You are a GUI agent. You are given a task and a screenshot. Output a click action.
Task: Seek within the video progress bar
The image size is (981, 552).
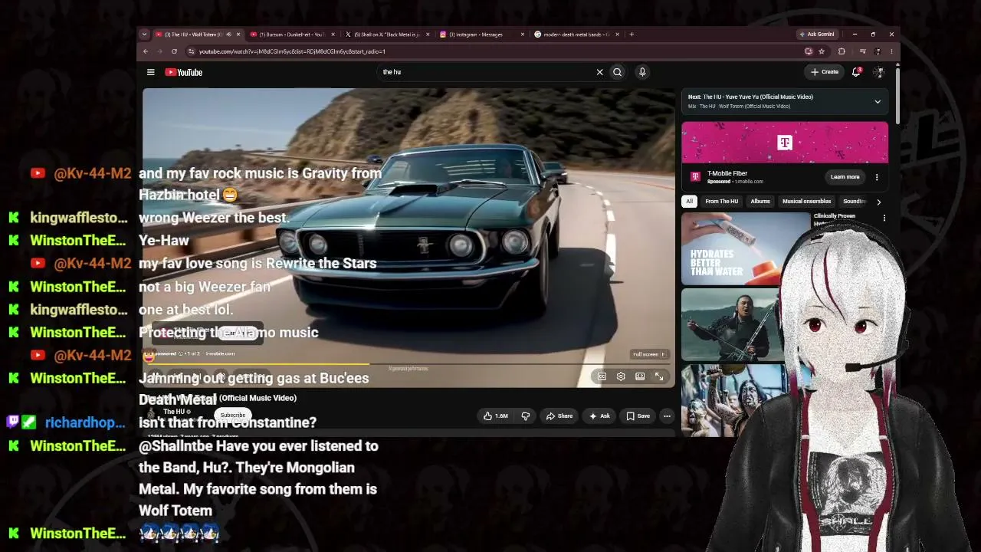coord(408,365)
